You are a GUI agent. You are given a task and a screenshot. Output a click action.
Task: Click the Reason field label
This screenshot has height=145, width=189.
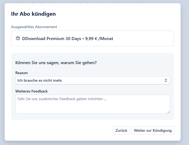(21, 73)
